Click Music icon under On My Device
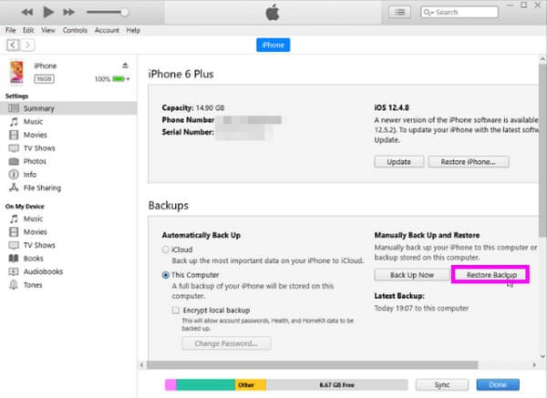The height and width of the screenshot is (398, 547). coord(14,219)
